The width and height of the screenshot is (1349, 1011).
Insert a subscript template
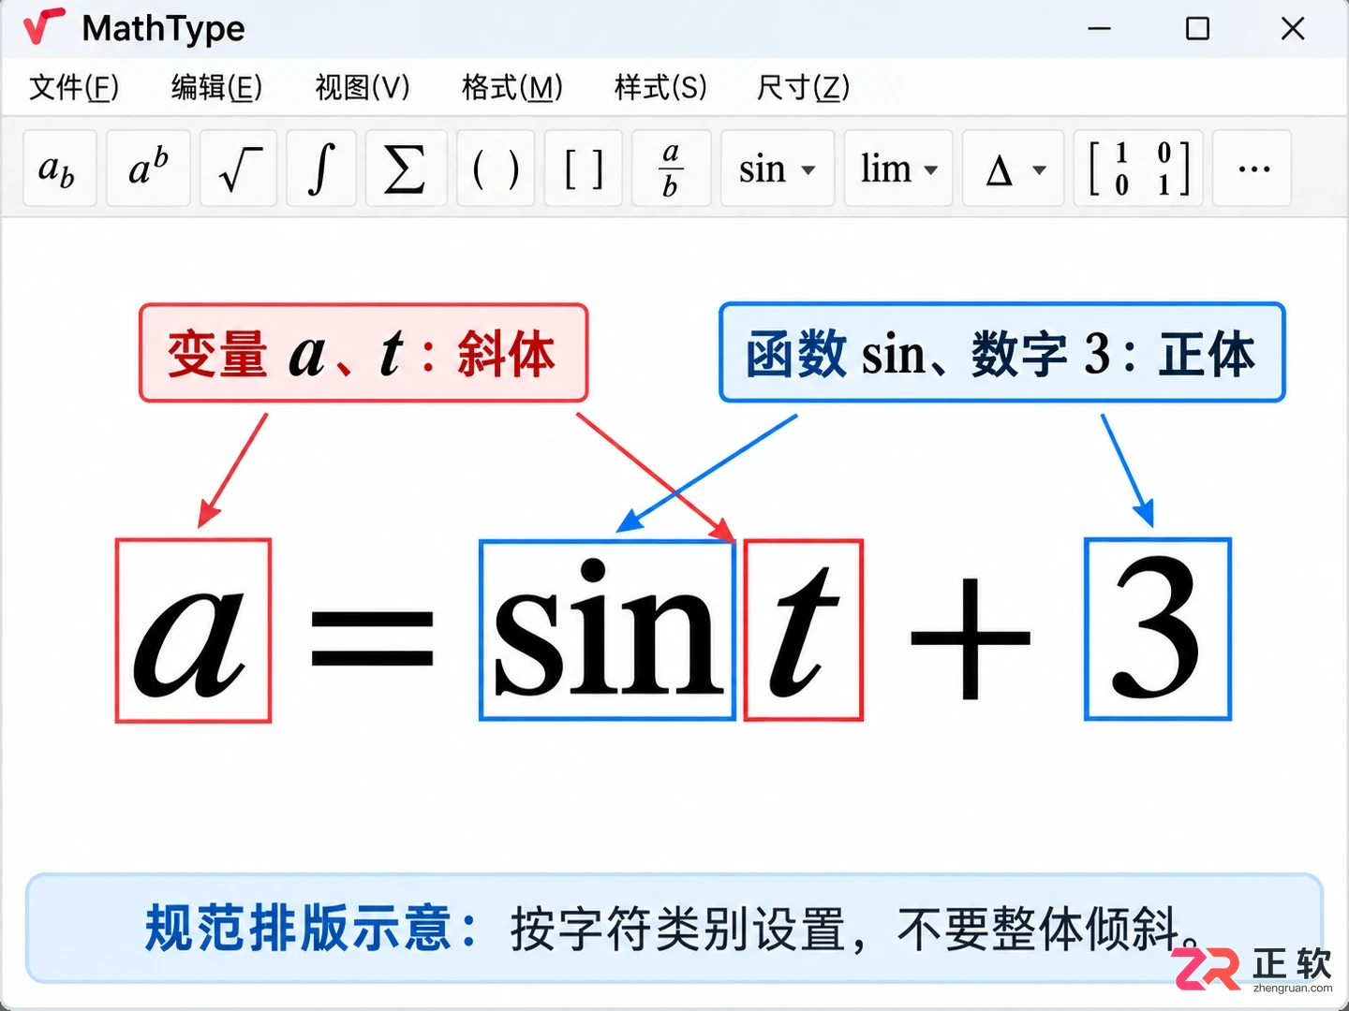59,168
